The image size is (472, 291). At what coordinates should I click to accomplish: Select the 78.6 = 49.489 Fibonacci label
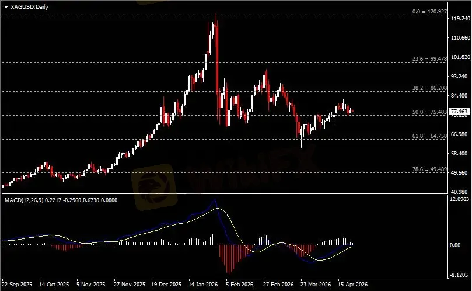click(x=429, y=169)
